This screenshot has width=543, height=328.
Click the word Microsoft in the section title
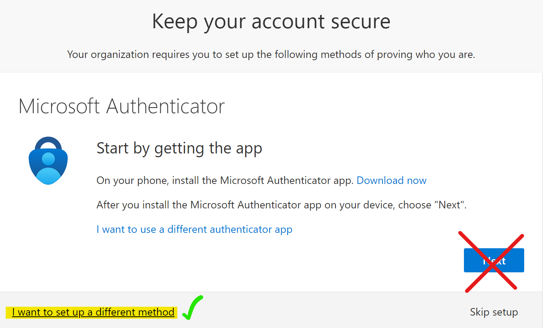pyautogui.click(x=59, y=106)
